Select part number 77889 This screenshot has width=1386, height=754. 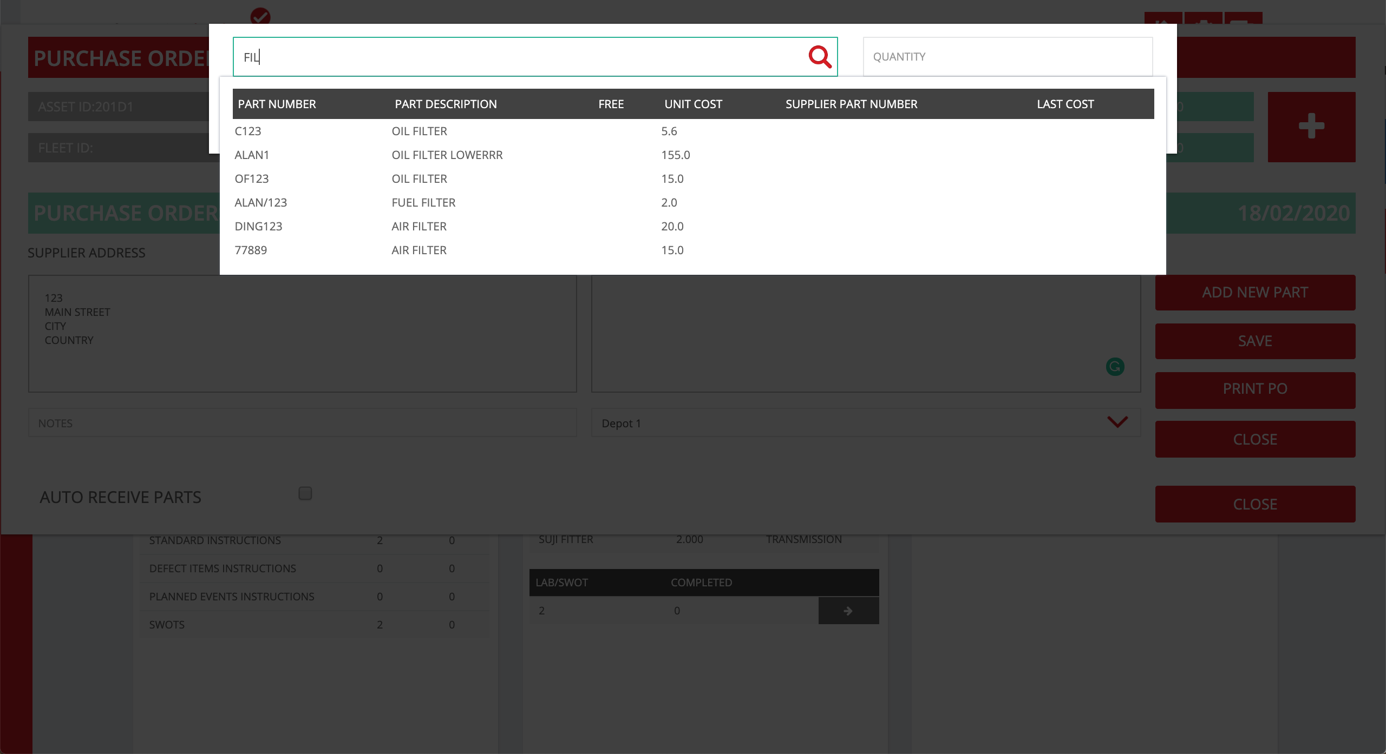[693, 250]
